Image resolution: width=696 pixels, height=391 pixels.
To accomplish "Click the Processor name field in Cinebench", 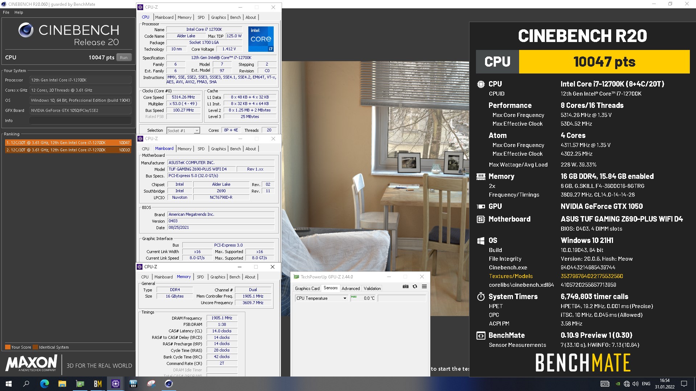I will pyautogui.click(x=80, y=80).
